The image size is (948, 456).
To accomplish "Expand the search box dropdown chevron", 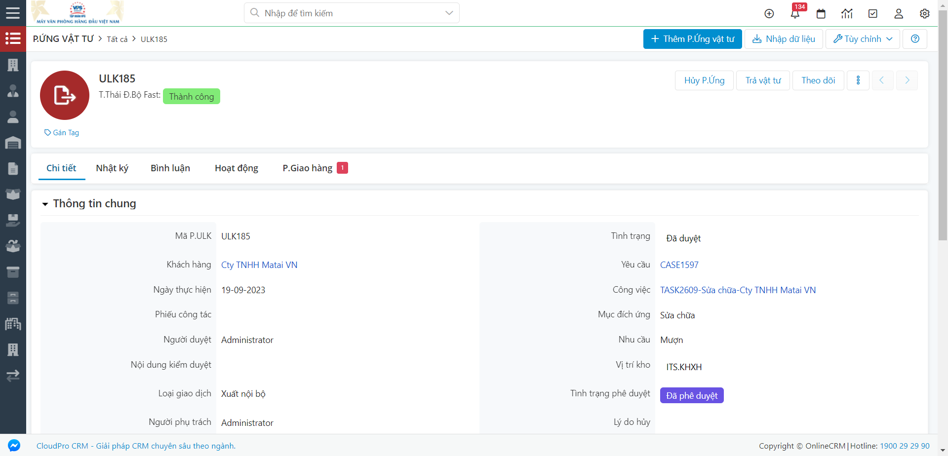I will pyautogui.click(x=449, y=13).
